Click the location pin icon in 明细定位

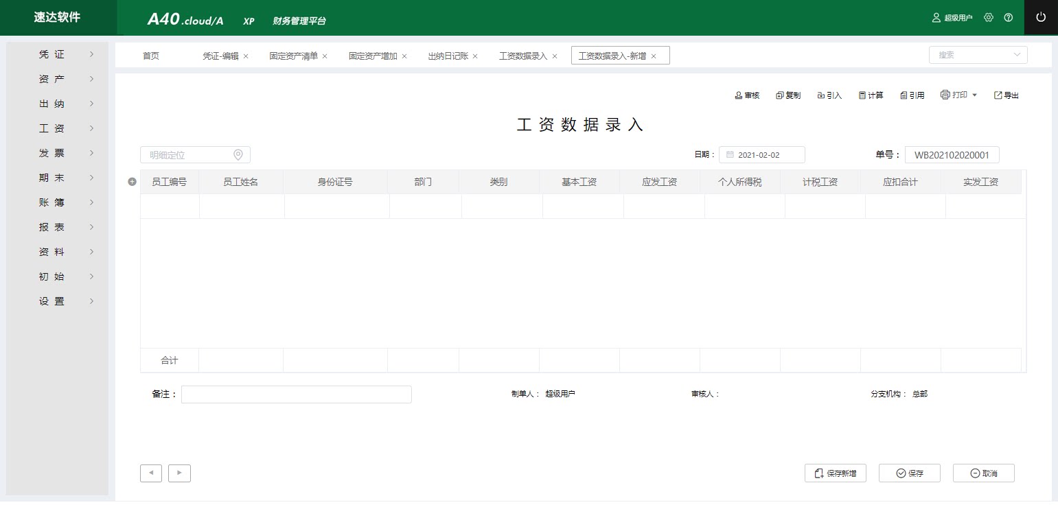tap(238, 155)
